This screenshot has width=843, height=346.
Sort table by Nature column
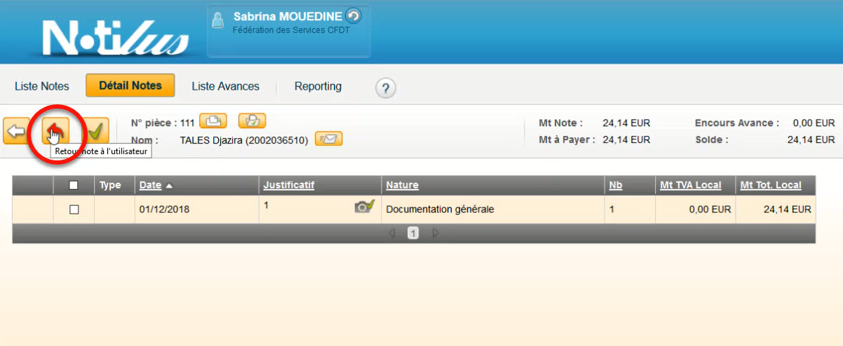click(x=403, y=186)
